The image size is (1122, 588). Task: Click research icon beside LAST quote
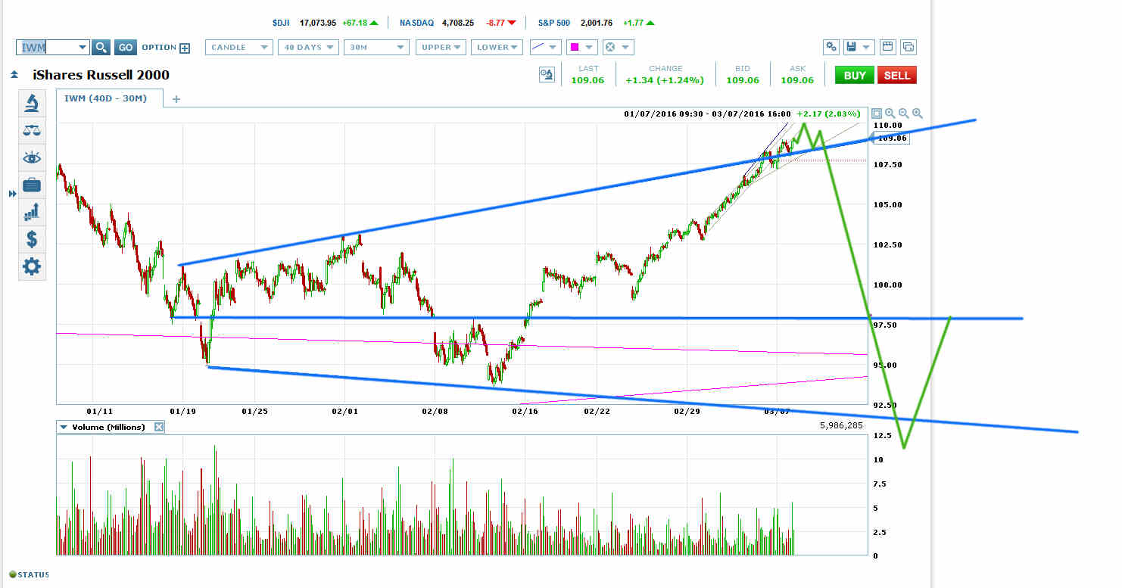547,74
